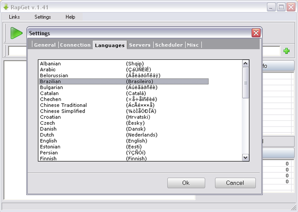298x212 pixels.
Task: Choose Chechen from the language list
Action: (x=124, y=99)
